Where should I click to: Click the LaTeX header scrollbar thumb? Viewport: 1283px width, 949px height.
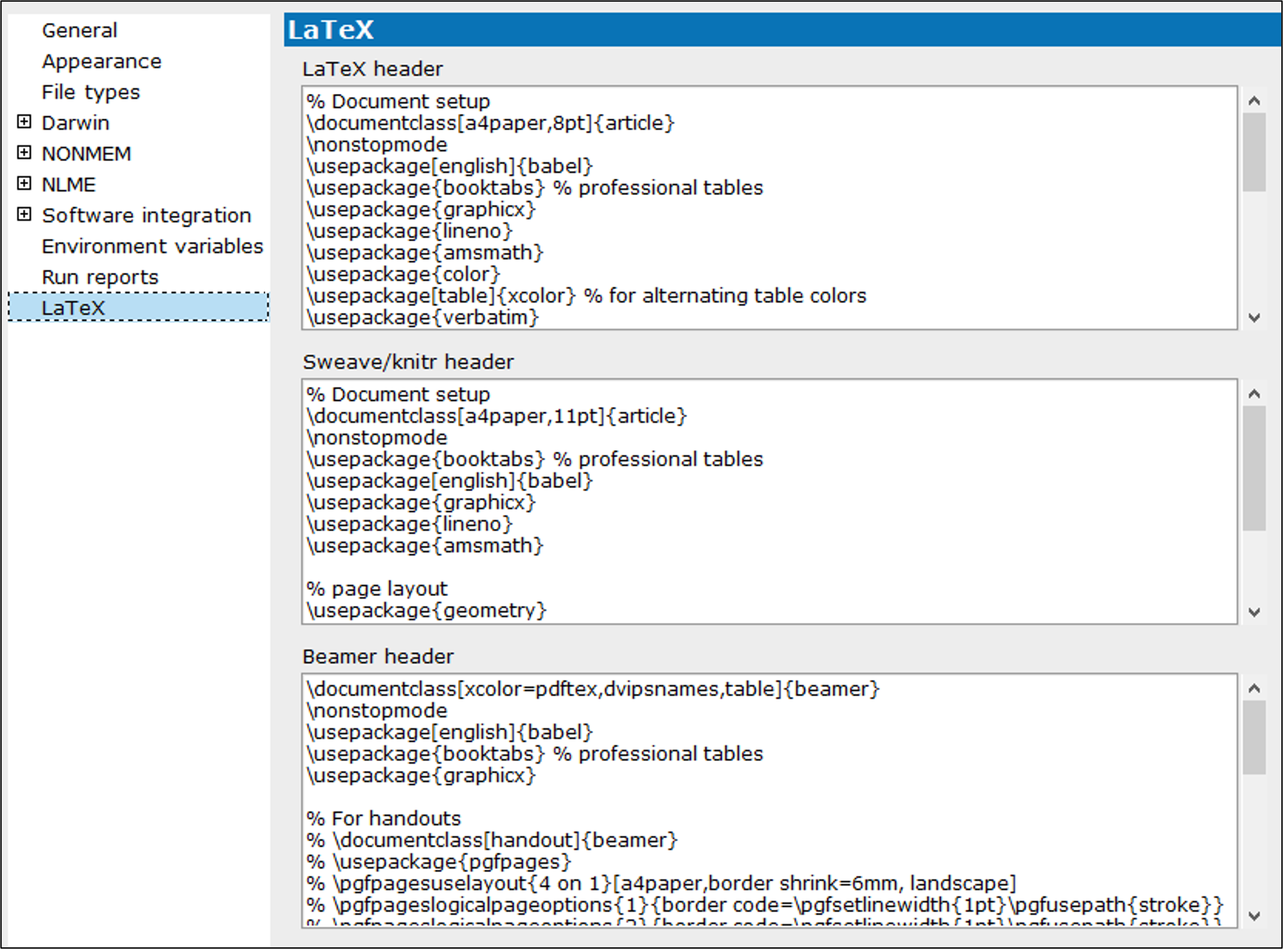1254,152
